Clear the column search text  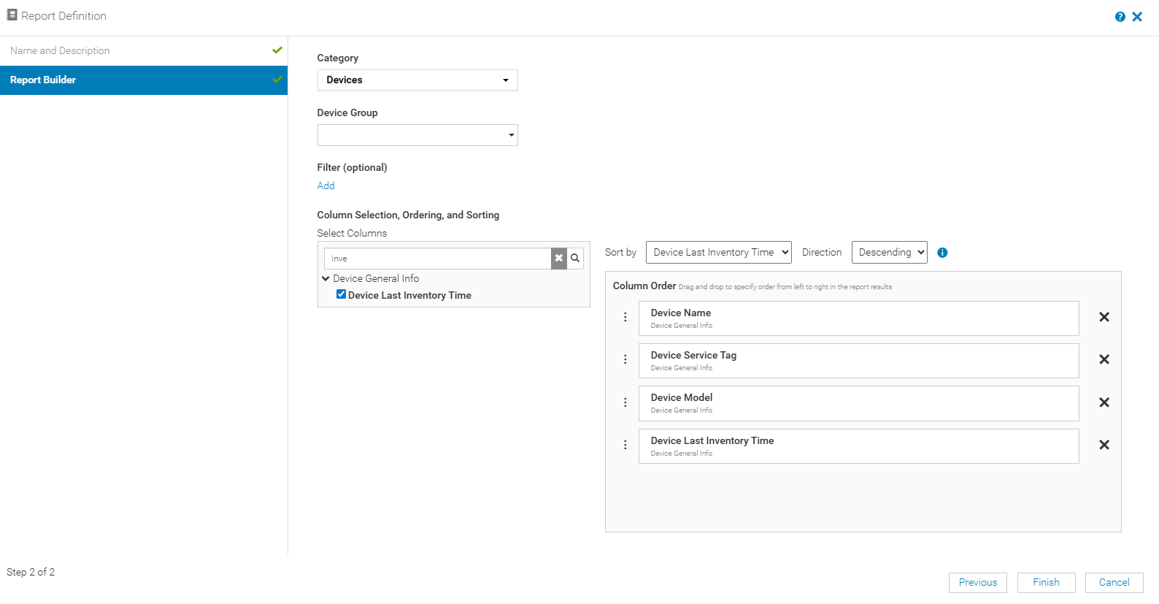(x=559, y=258)
